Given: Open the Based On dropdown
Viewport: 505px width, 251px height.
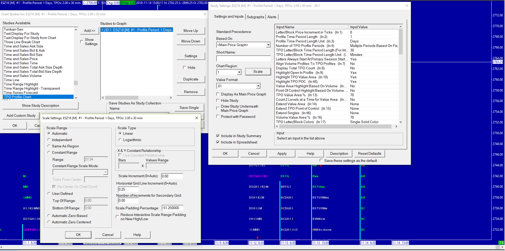Looking at the screenshot, I should click(268, 45).
